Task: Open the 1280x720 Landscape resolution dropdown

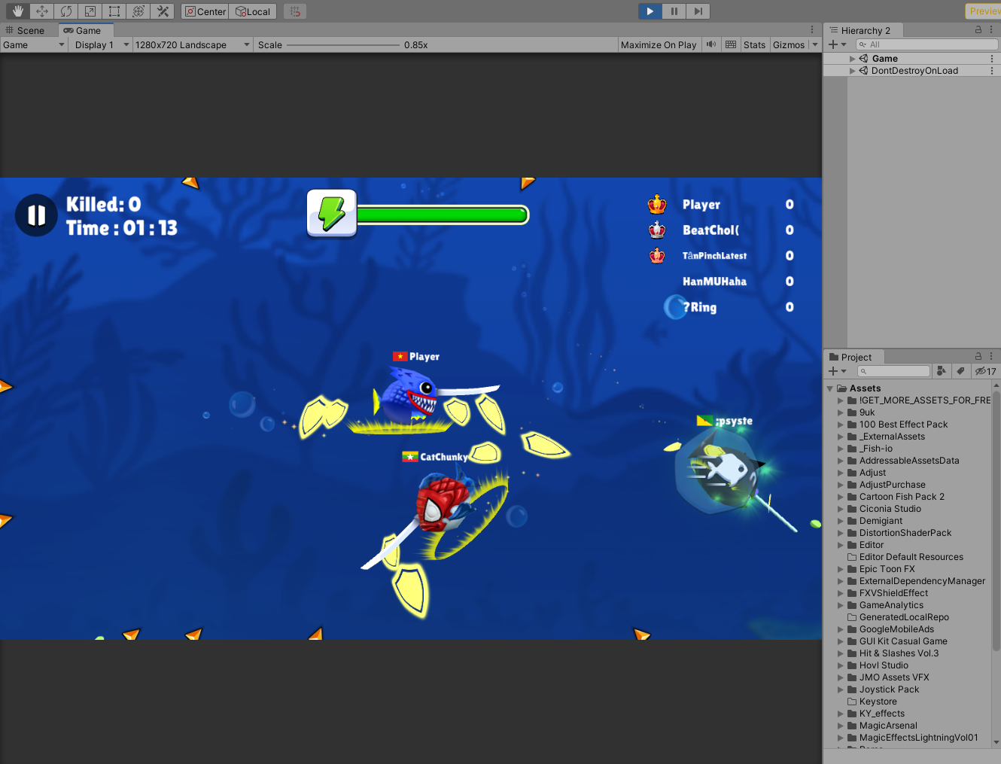Action: 192,45
